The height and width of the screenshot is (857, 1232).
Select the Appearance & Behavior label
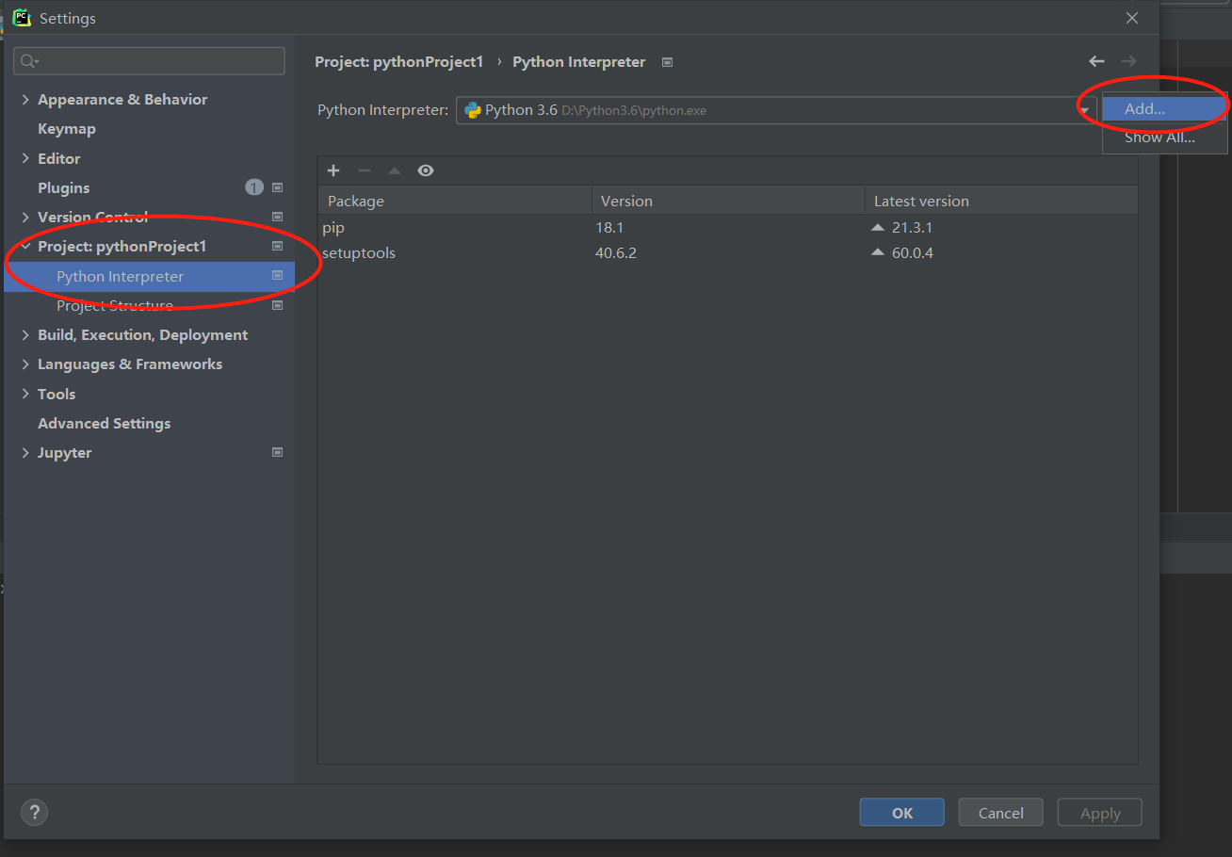[x=122, y=99]
